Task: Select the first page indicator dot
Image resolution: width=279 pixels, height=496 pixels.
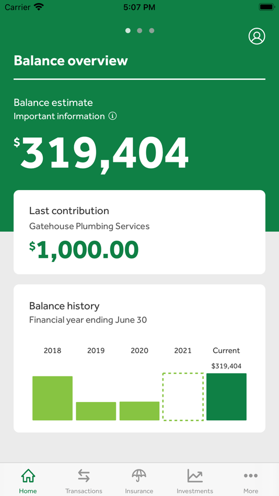Action: 127,31
